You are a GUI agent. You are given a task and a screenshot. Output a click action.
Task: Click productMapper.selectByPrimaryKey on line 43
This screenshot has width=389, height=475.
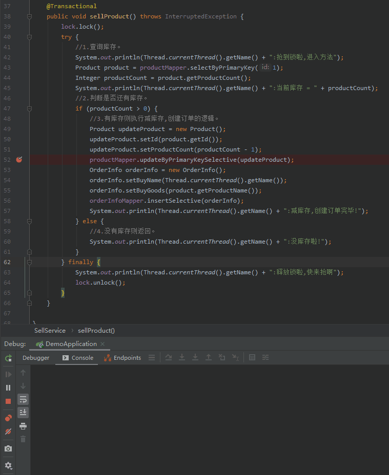pos(197,68)
